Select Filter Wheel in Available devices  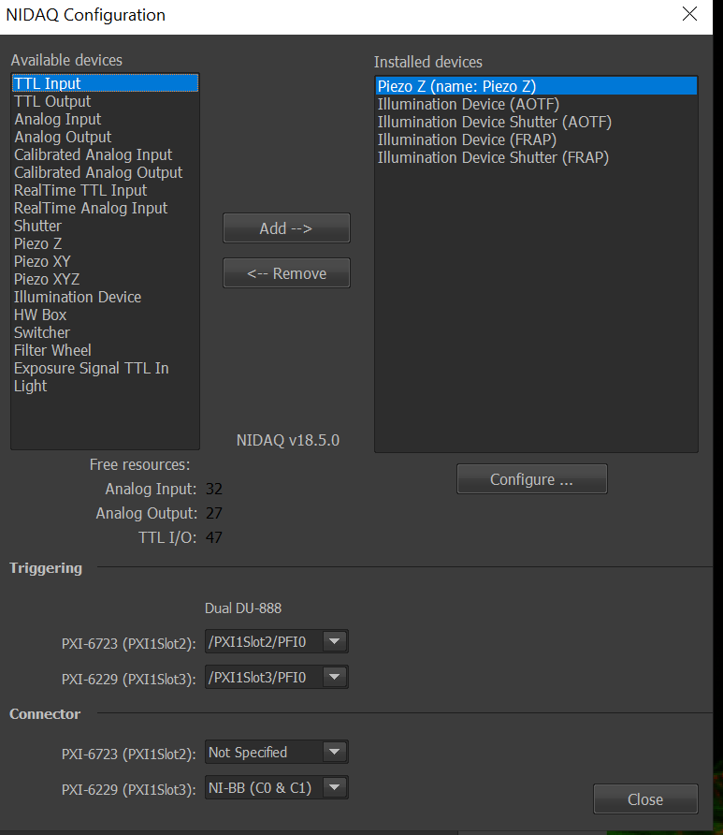tap(52, 350)
